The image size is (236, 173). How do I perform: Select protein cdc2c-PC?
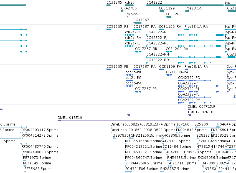click(x=133, y=78)
